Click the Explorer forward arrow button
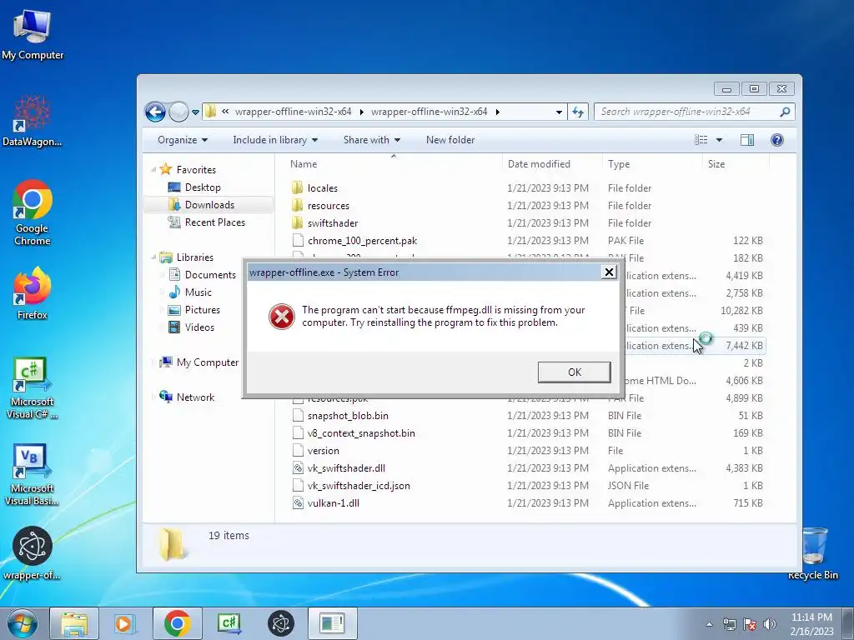Image resolution: width=854 pixels, height=640 pixels. 178,112
